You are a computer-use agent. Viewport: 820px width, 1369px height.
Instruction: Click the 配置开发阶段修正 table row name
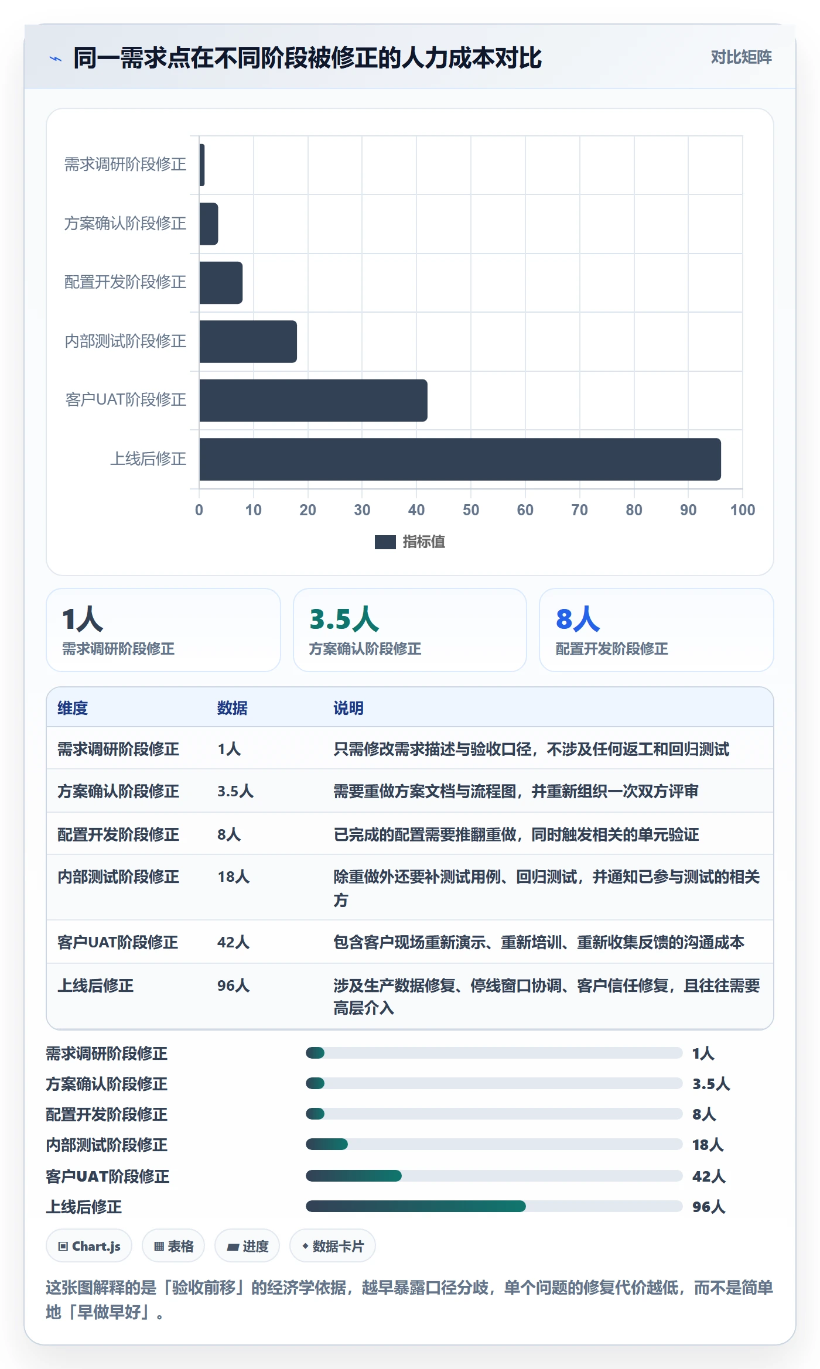coord(118,834)
